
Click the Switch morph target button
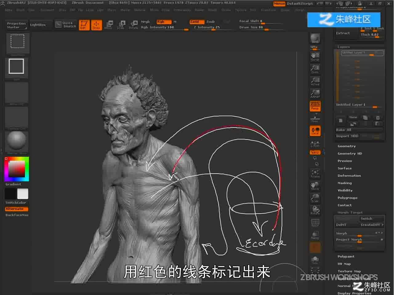click(x=372, y=219)
